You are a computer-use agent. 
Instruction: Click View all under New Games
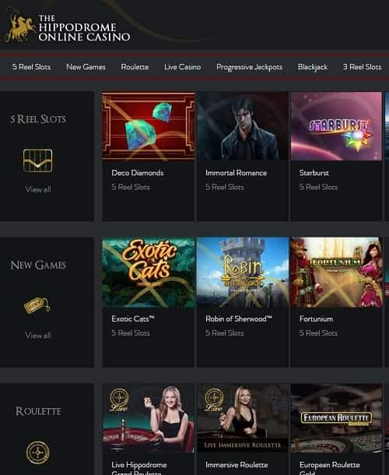(x=38, y=336)
